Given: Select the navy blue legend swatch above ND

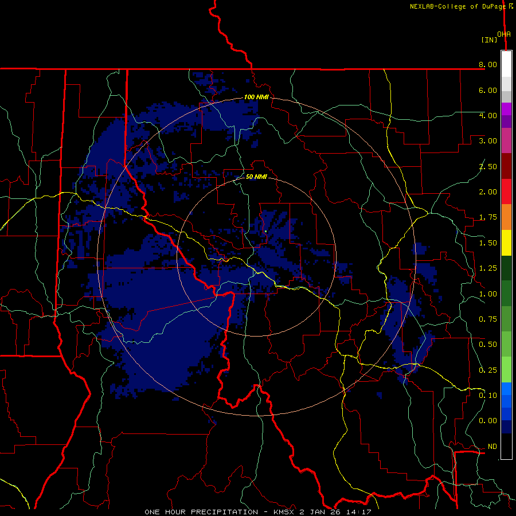Looking at the screenshot, I should tap(506, 427).
